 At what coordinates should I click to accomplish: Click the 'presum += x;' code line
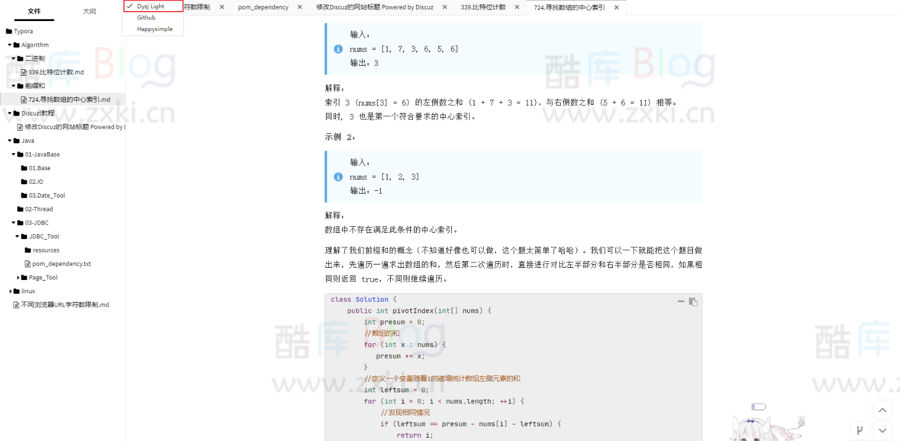(x=400, y=356)
